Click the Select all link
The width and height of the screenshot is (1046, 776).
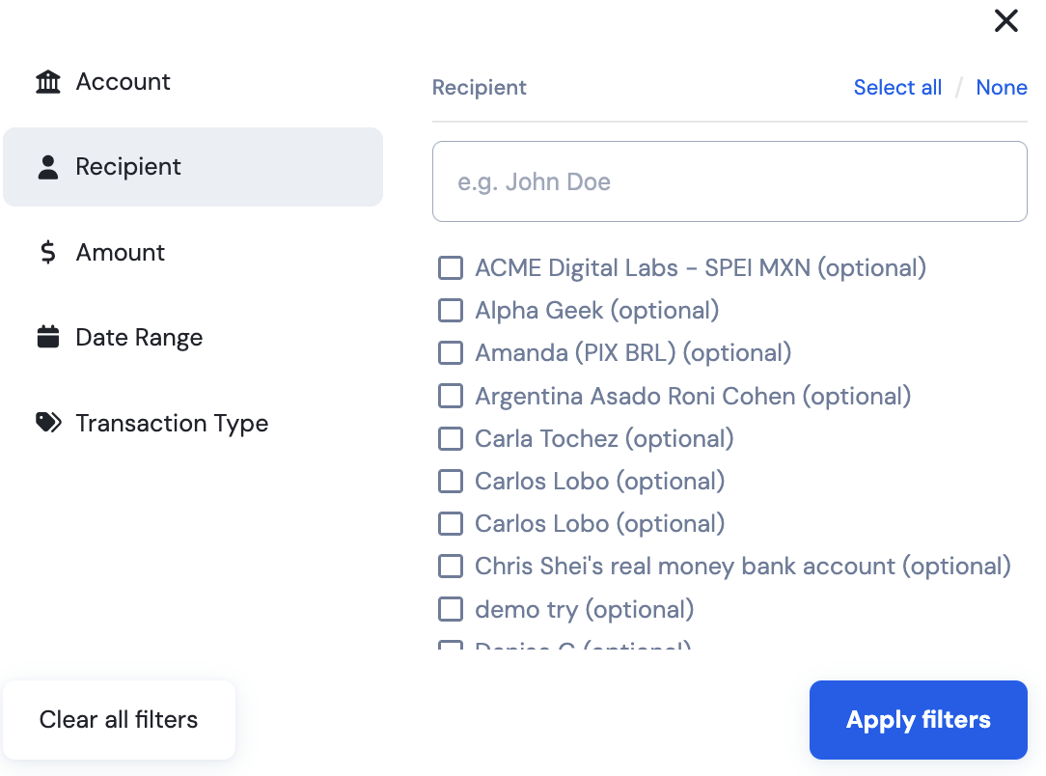coord(897,88)
